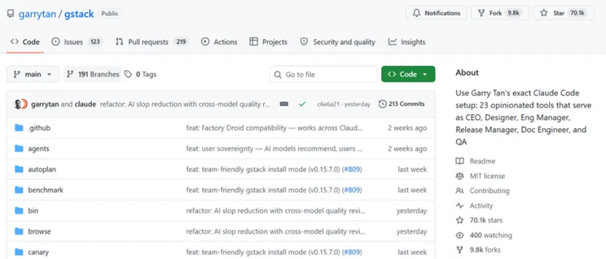Click the watching eye icon
This screenshot has height=259, width=606.
pyautogui.click(x=460, y=235)
